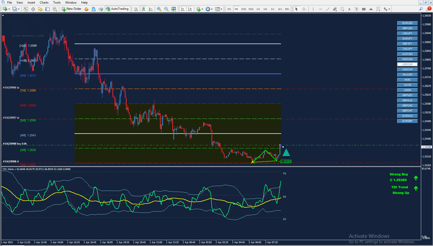Draw a Horizontal Line tool

(320, 9)
